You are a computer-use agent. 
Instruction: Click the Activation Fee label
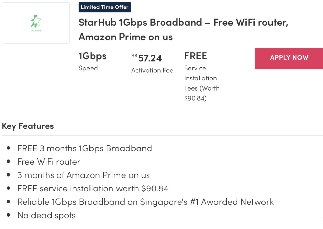pyautogui.click(x=152, y=71)
